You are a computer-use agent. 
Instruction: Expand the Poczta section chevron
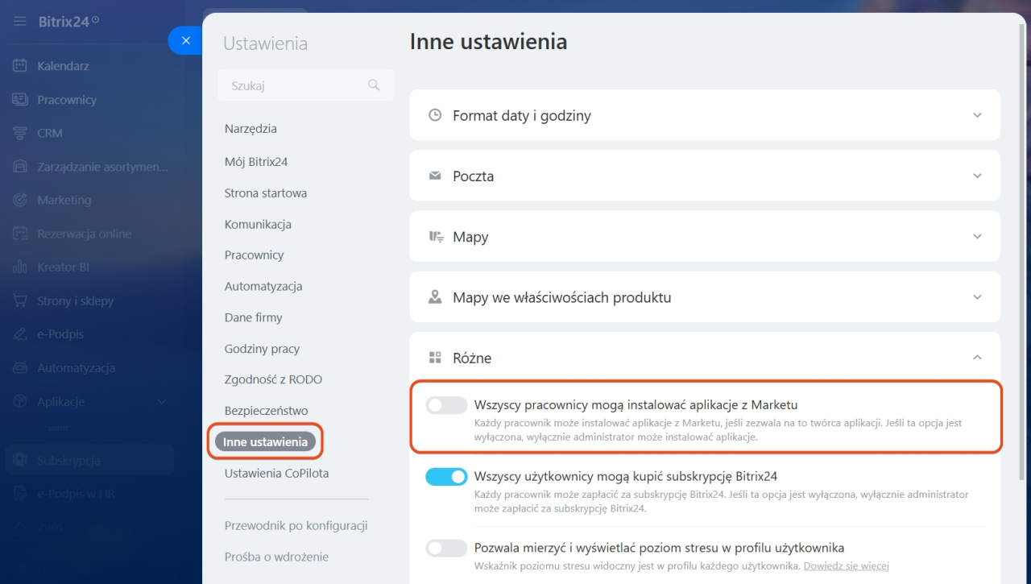[x=977, y=176]
